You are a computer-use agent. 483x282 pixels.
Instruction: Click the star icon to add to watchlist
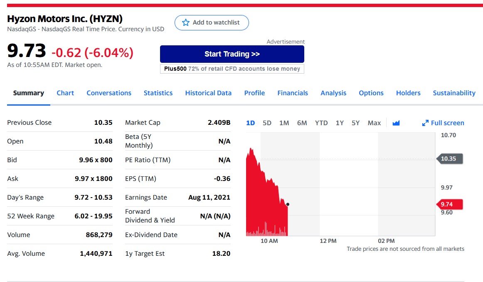pos(186,22)
